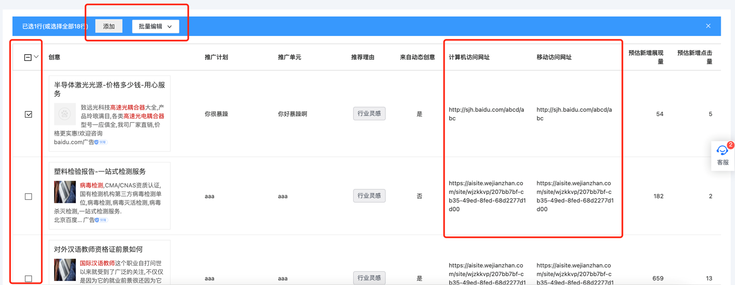Click verified badge icon after 北京百度 广告
The width and height of the screenshot is (735, 285).
pos(97,220)
